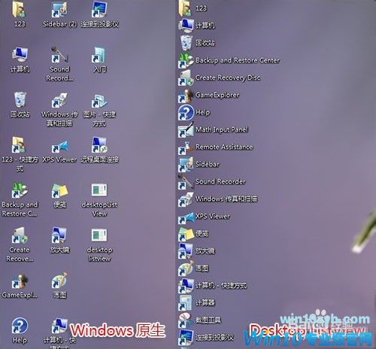Open 计算机 row in the right list
The width and height of the screenshot is (376, 349).
197,25
